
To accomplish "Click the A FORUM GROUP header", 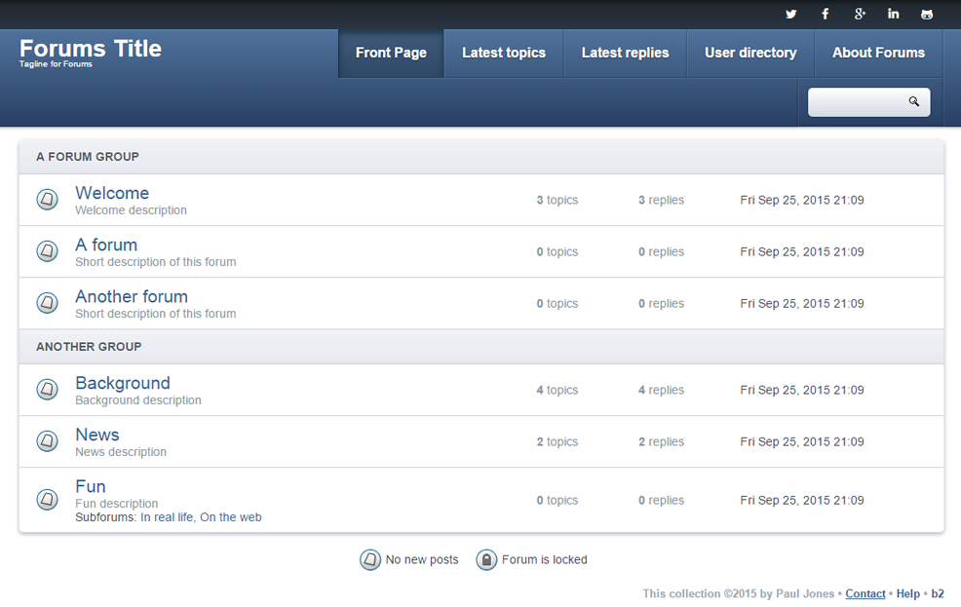I will (x=88, y=157).
